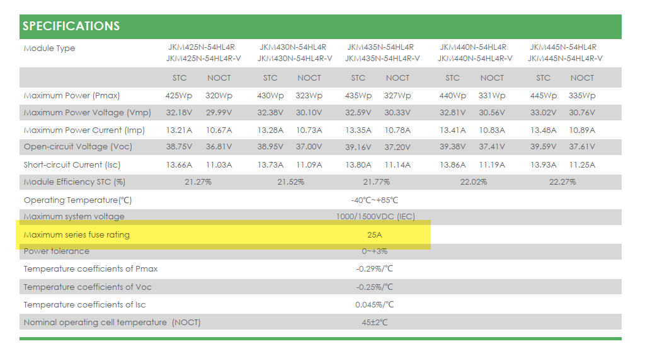Viewport: 645px width, 351px height.
Task: Click the -40°C~+85°C temperature range
Action: tap(374, 200)
